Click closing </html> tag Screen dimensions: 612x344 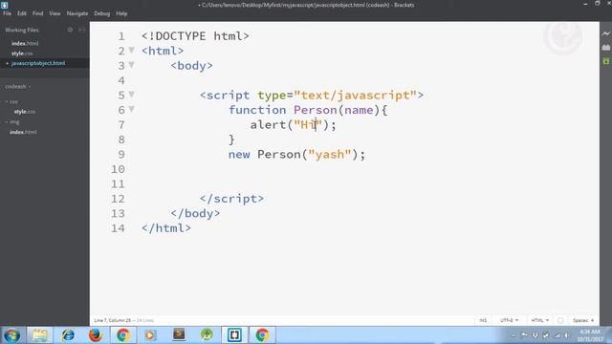click(x=166, y=228)
